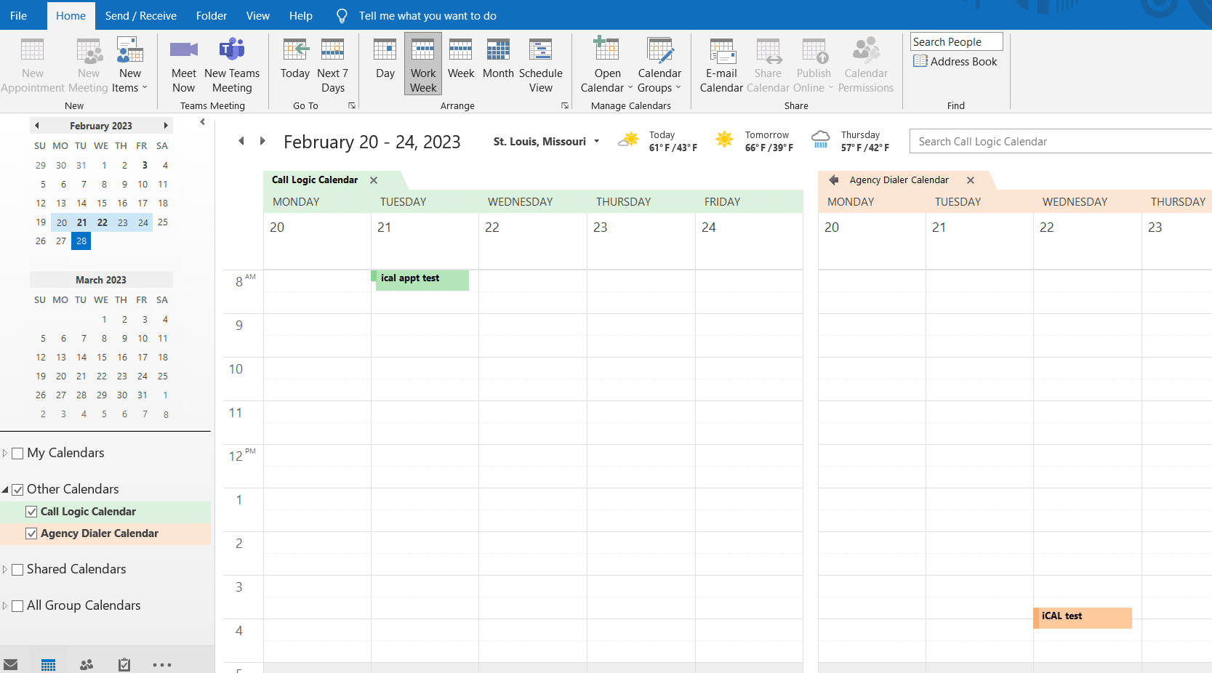Open the File menu

tap(19, 15)
